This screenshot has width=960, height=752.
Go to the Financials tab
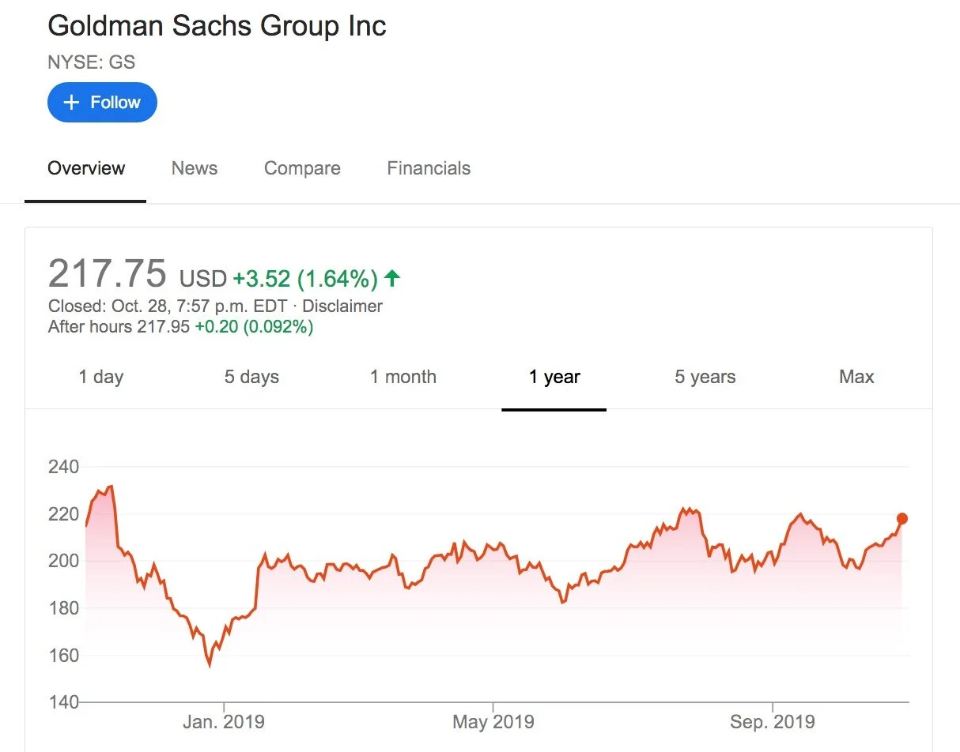429,168
